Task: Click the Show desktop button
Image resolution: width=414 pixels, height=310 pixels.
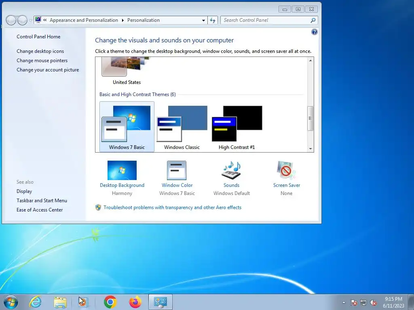Action: 411,302
